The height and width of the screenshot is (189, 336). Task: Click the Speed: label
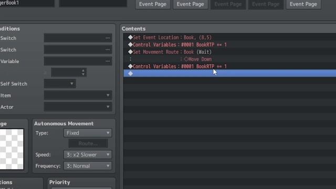tap(43, 155)
